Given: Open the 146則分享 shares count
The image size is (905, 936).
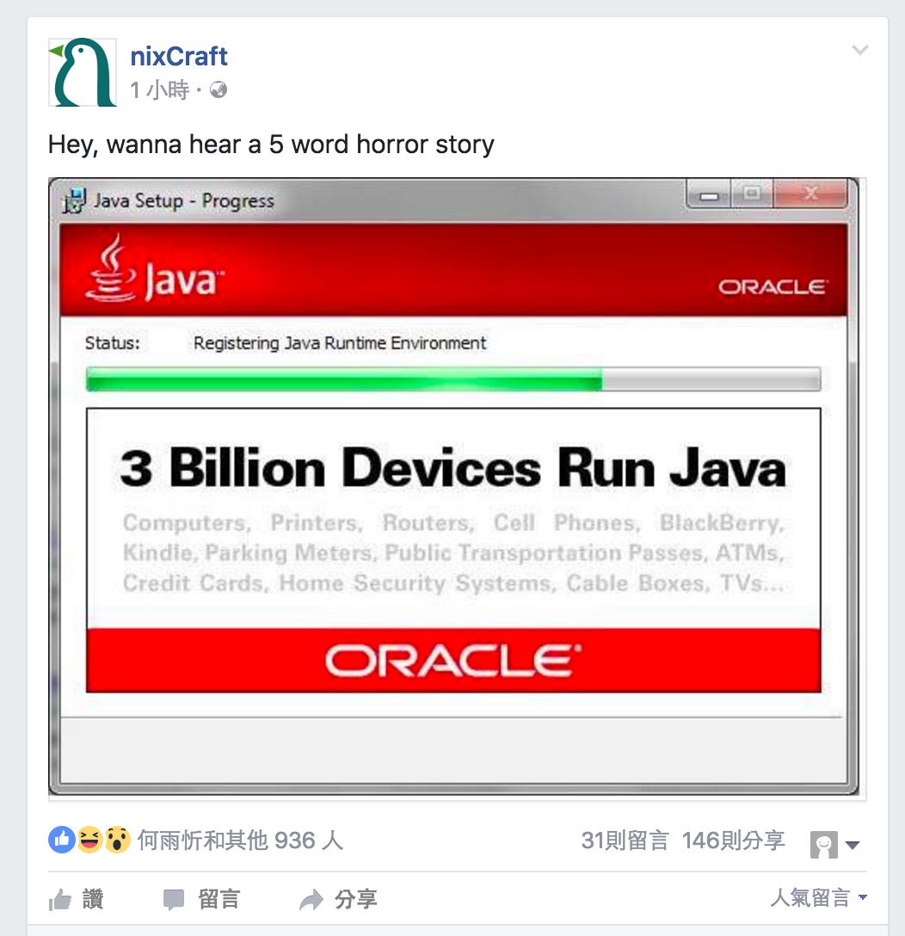Looking at the screenshot, I should coord(733,841).
